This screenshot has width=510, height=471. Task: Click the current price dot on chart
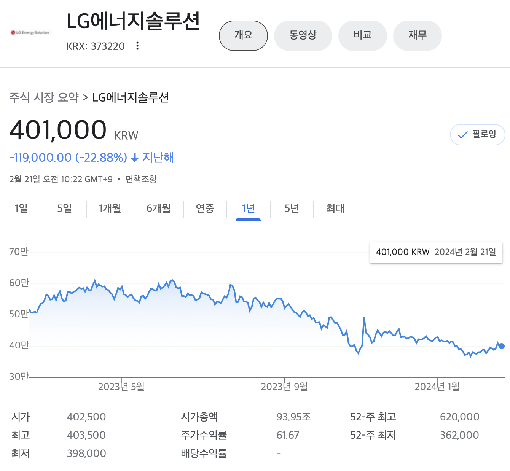click(x=502, y=346)
